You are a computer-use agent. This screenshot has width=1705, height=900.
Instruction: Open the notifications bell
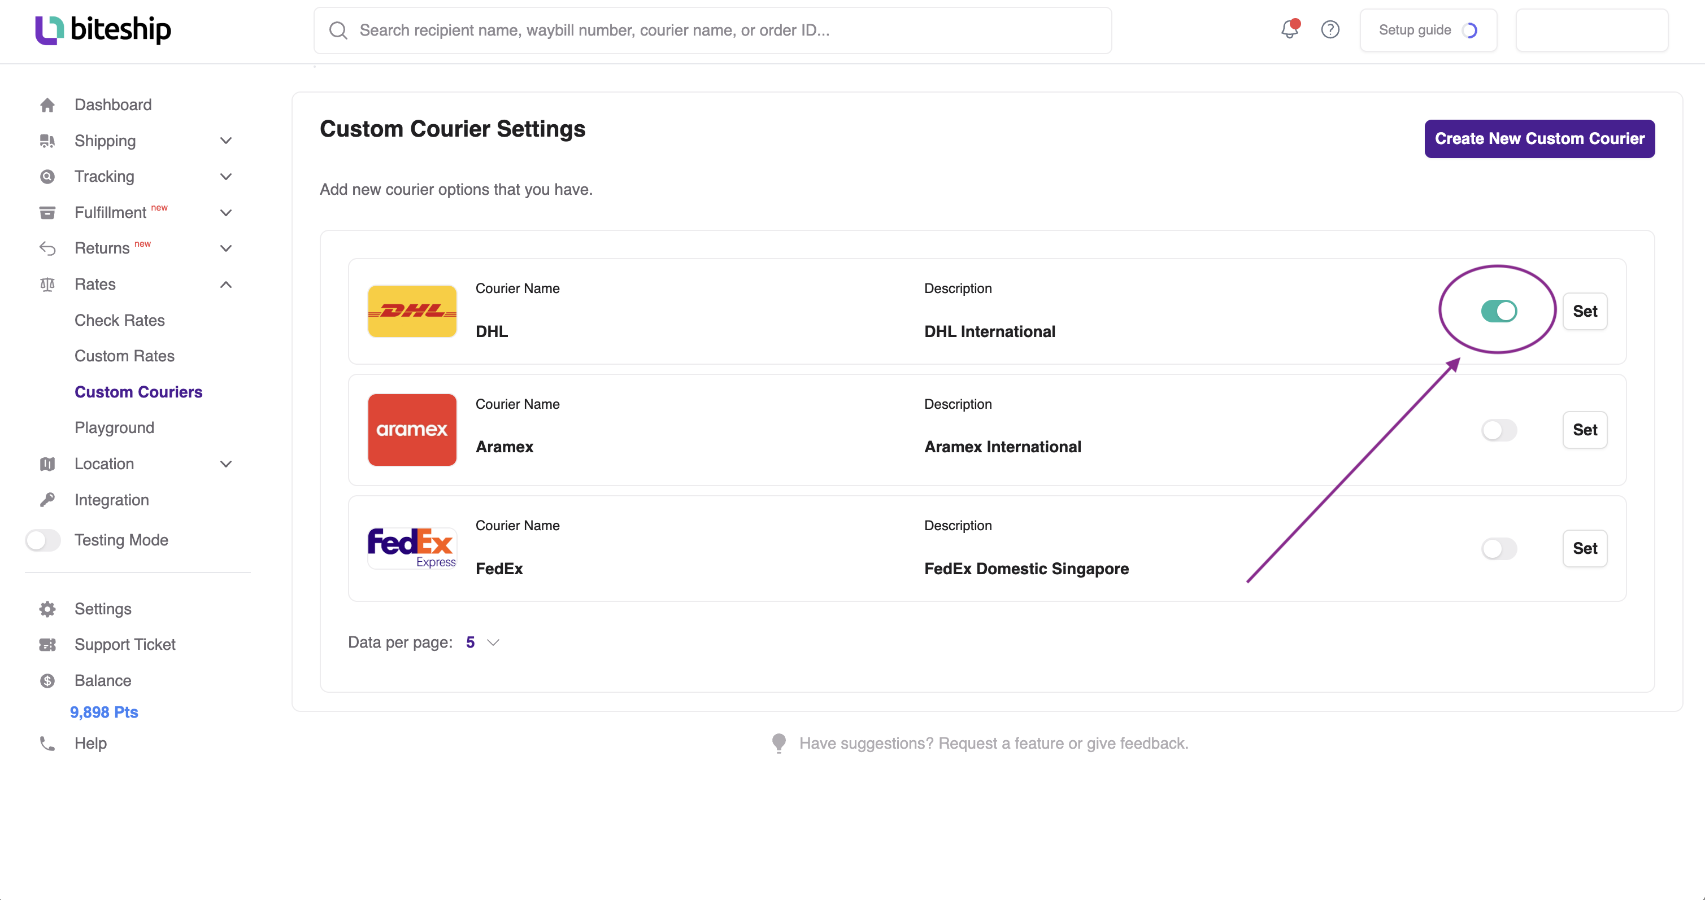(1289, 29)
